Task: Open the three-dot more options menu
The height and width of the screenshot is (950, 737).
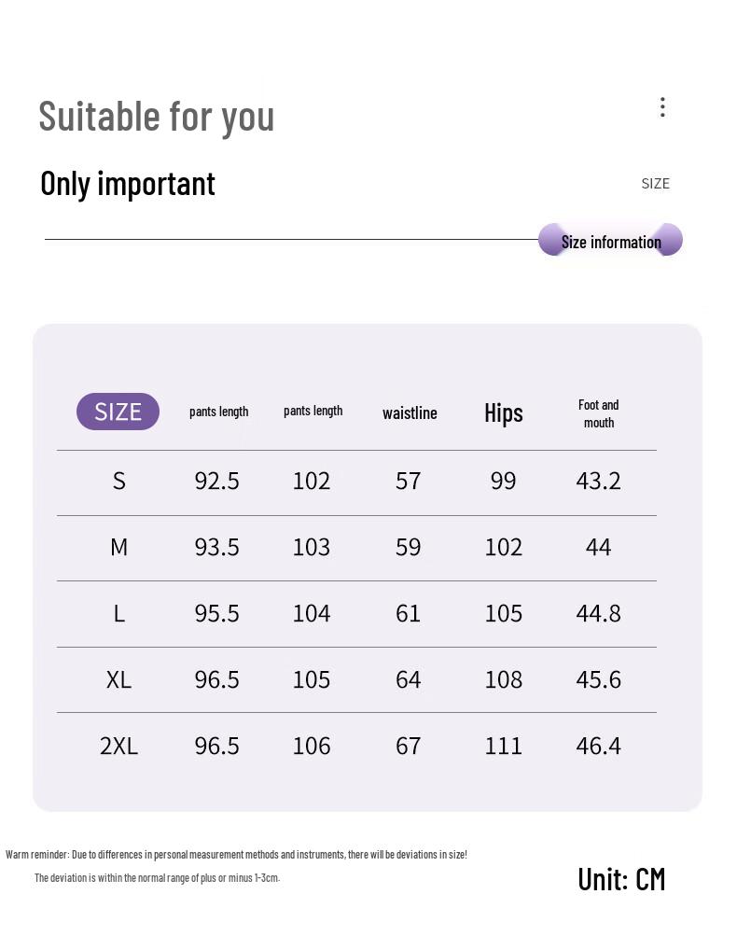Action: pos(662,107)
